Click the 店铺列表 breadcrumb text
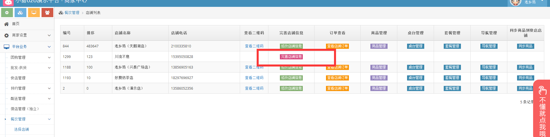This screenshot has height=137, width=550. tap(93, 13)
